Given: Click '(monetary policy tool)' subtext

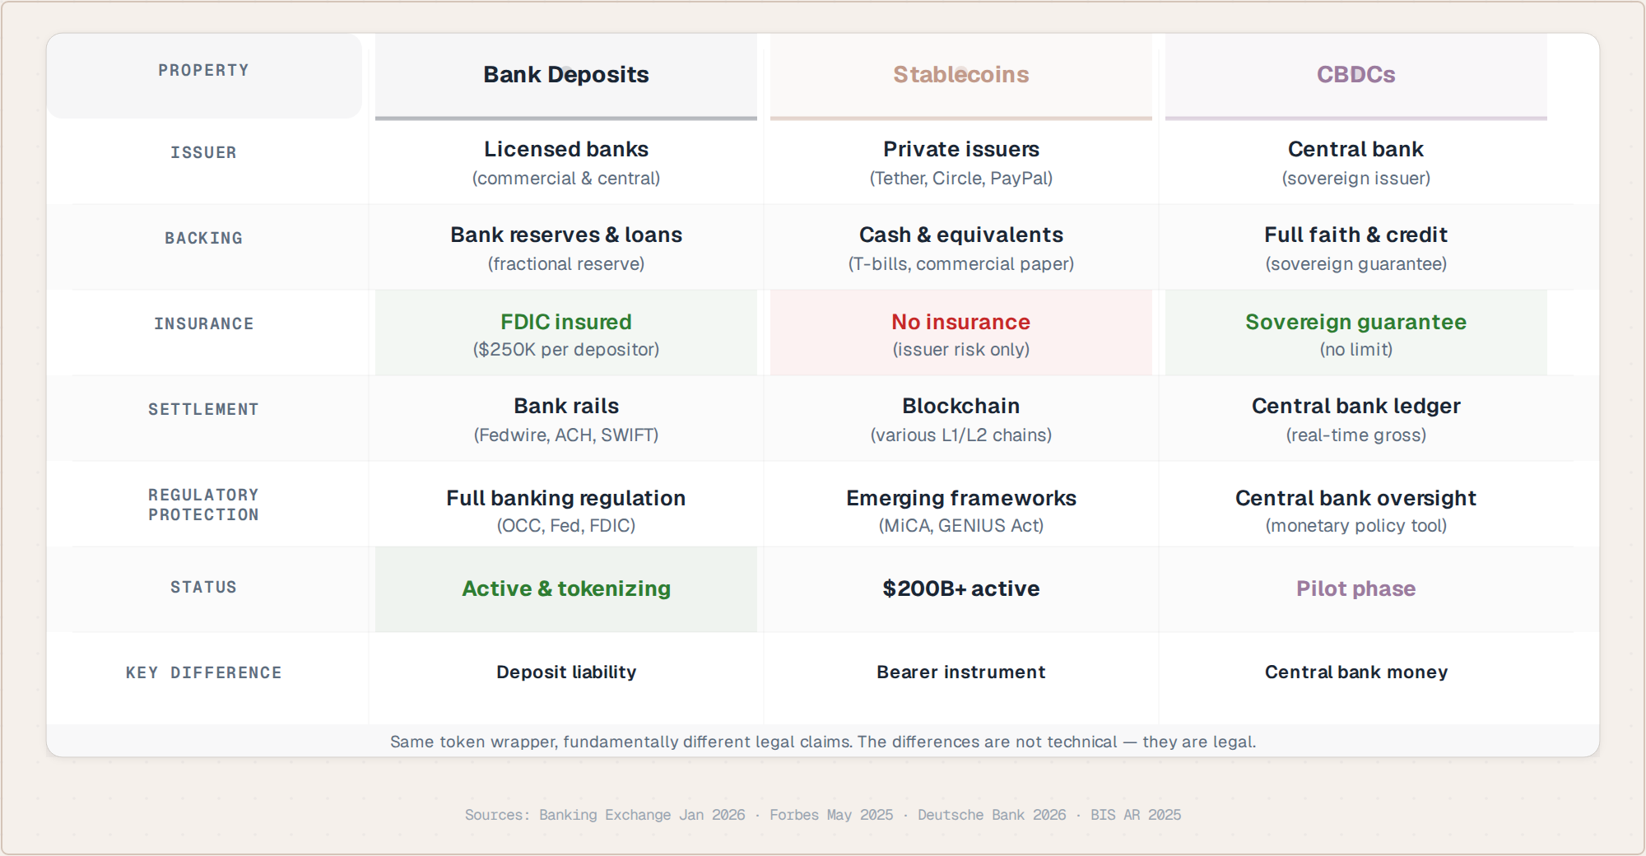Looking at the screenshot, I should pyautogui.click(x=1356, y=525).
